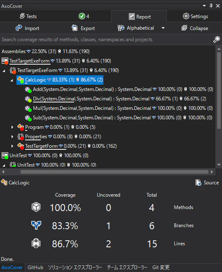Screen dimensions: 222x272
Task: Select the Mul method row
Action: point(119,108)
